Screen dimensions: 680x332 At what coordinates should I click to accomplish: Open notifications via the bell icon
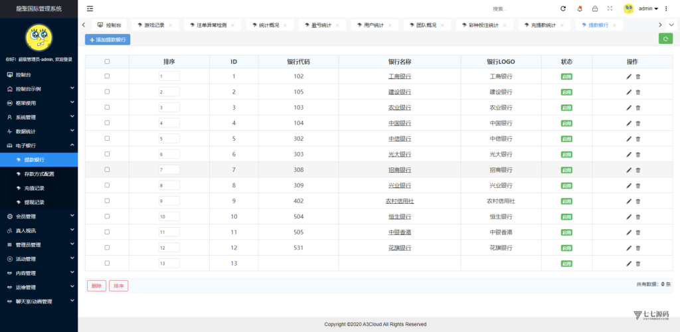(579, 9)
